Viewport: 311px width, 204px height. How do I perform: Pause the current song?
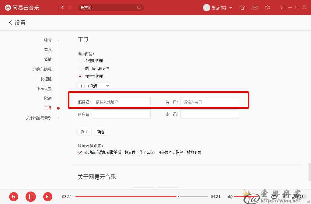click(x=31, y=197)
